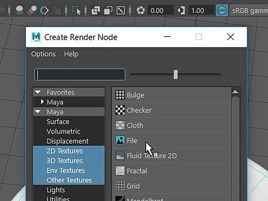The height and width of the screenshot is (201, 268).
Task: Select the Utilities category
Action: pos(69,198)
